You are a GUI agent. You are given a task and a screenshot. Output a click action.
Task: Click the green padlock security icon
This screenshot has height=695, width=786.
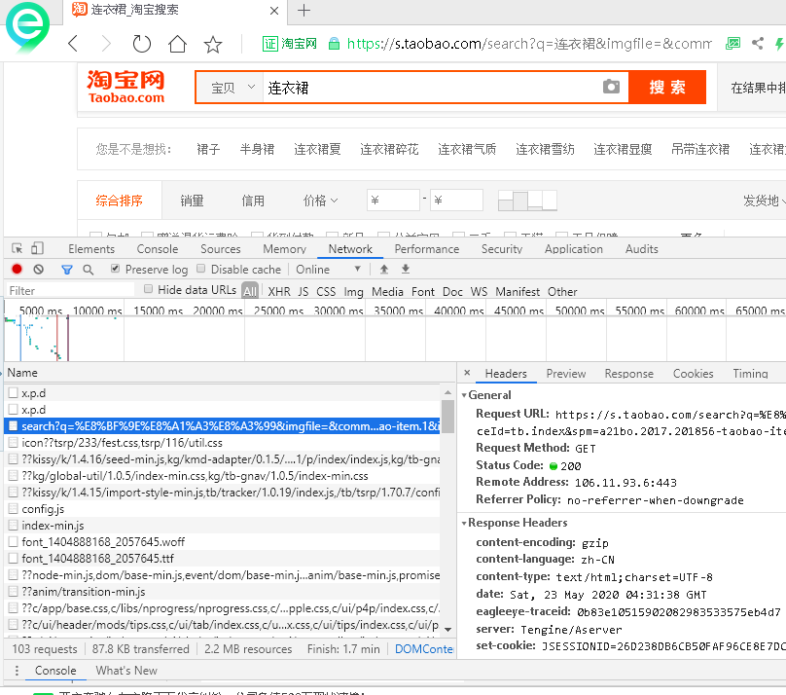pos(334,44)
